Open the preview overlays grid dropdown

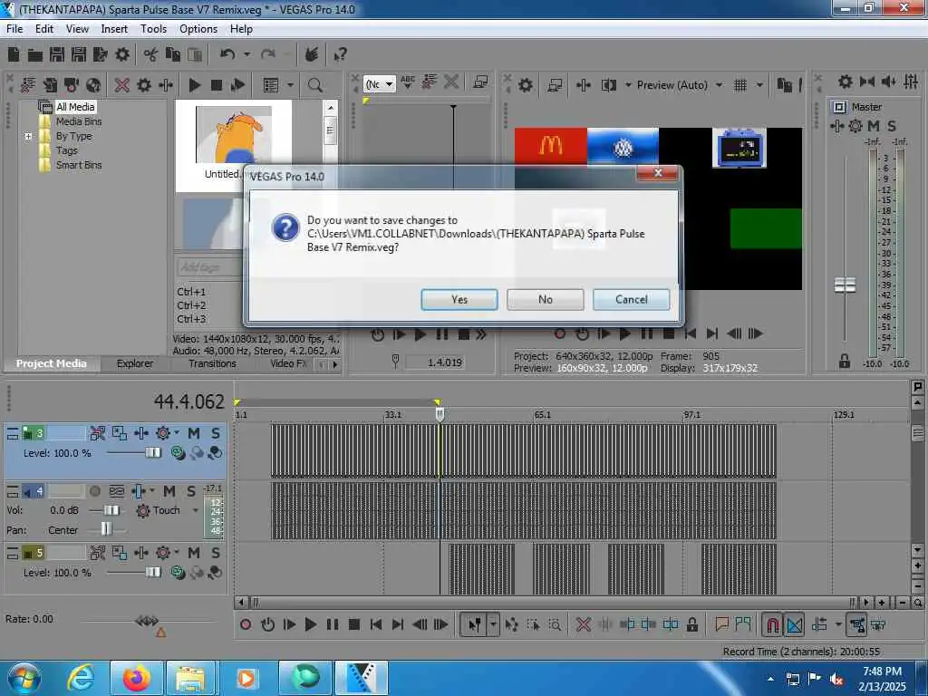click(x=759, y=85)
